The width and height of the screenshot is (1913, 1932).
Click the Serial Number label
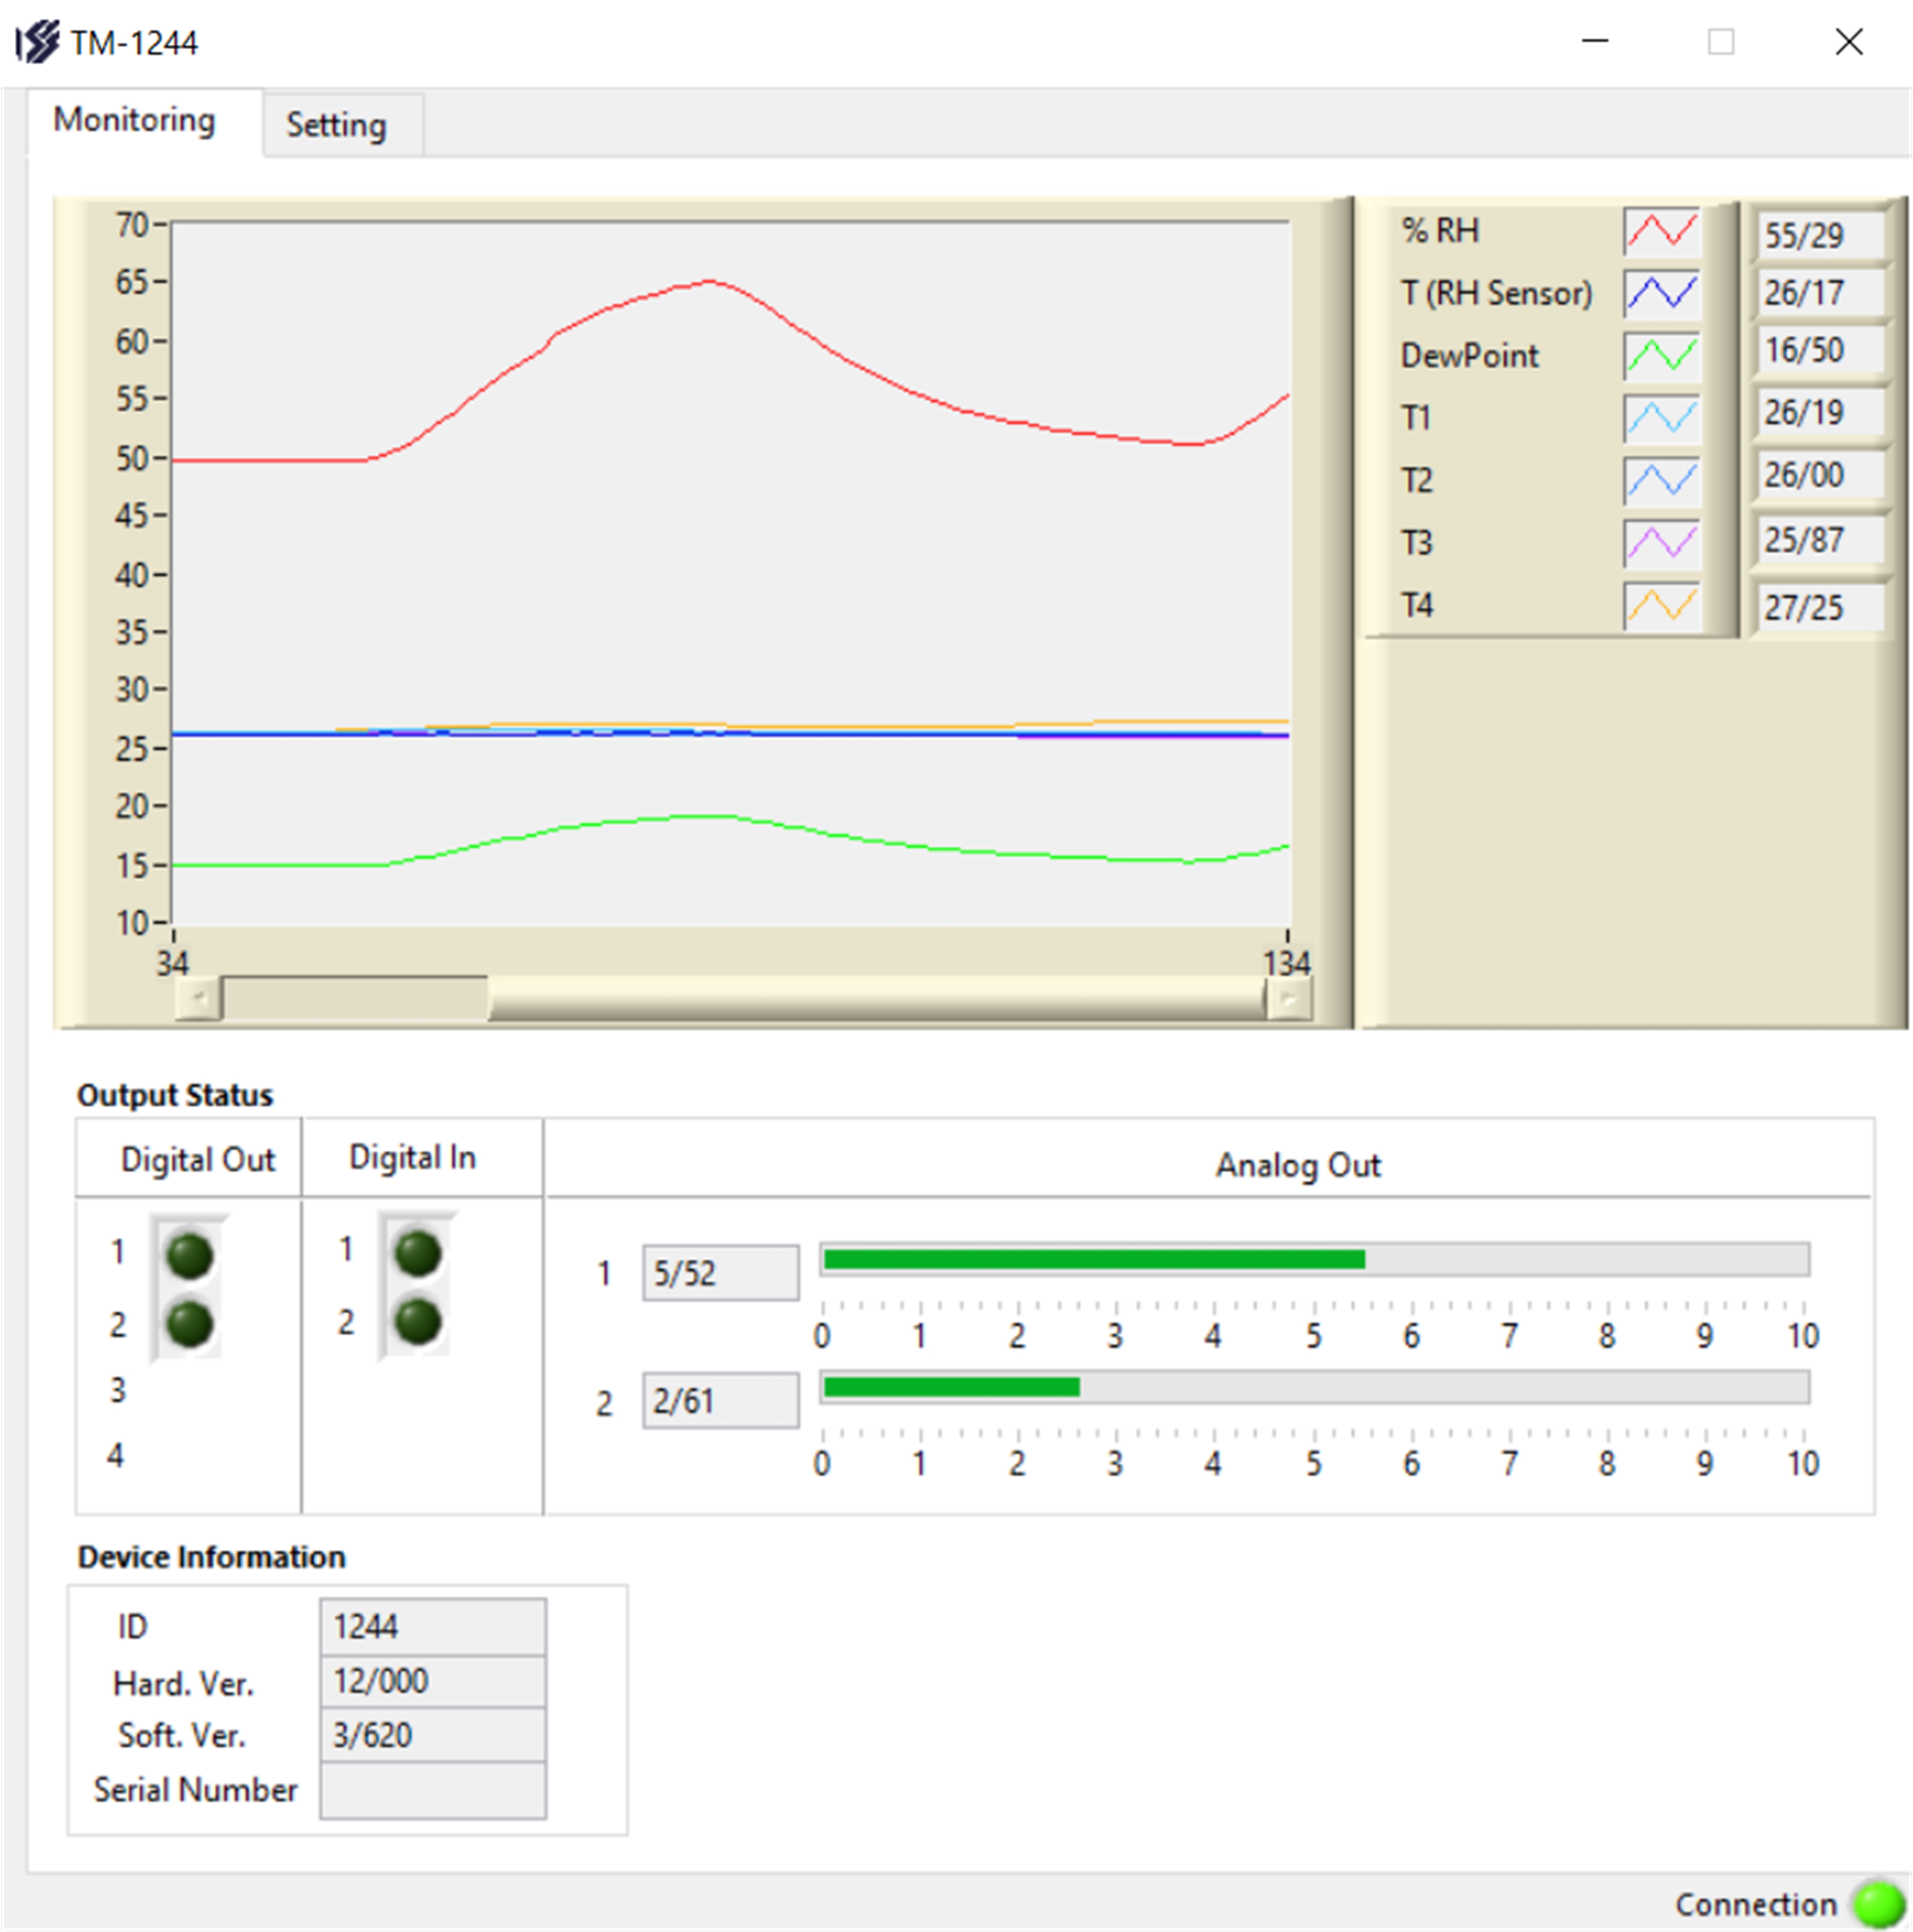(x=196, y=1790)
